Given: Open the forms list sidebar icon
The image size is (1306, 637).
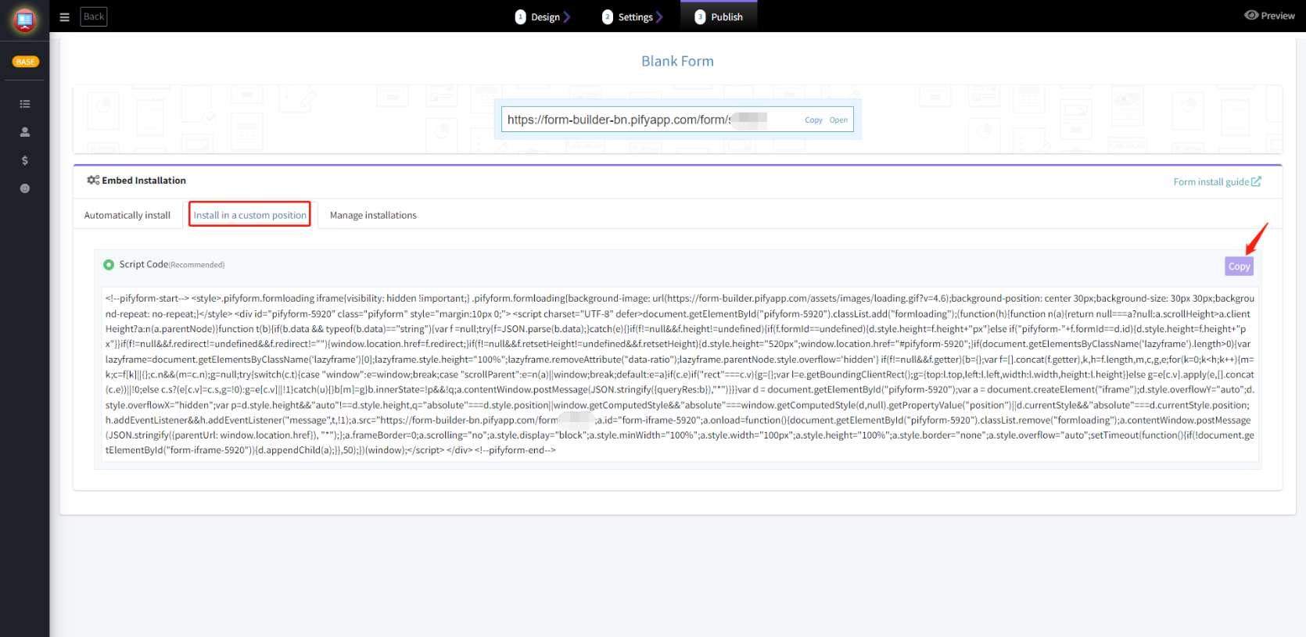Looking at the screenshot, I should [x=25, y=104].
